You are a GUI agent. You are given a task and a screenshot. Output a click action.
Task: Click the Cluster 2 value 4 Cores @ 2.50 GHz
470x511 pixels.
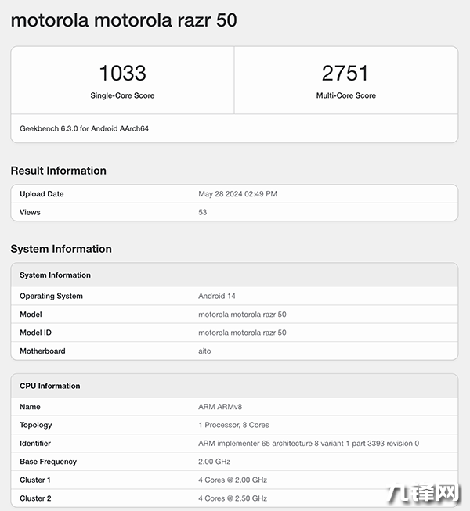[x=233, y=498]
